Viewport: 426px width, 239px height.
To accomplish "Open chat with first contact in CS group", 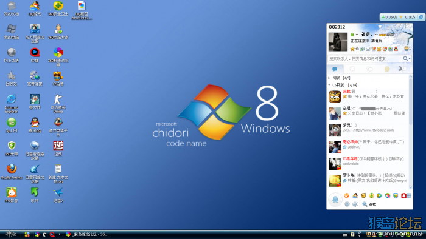I will 368,96.
